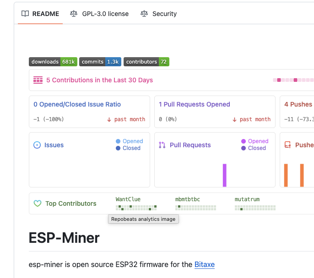Click the 'Top Contributors' label
The image size is (314, 278).
(71, 203)
